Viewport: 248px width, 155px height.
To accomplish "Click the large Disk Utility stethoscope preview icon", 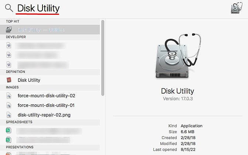I will [178, 56].
